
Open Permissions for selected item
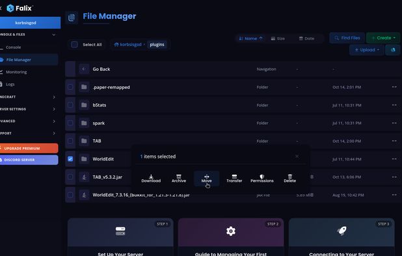tap(261, 179)
